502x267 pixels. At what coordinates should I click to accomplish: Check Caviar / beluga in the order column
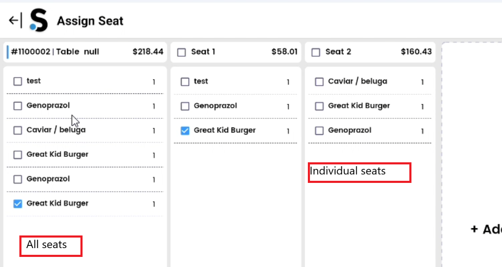click(17, 130)
